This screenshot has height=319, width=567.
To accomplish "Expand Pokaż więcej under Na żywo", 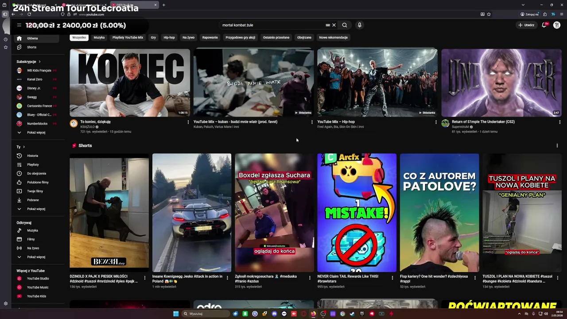I will pos(35,257).
